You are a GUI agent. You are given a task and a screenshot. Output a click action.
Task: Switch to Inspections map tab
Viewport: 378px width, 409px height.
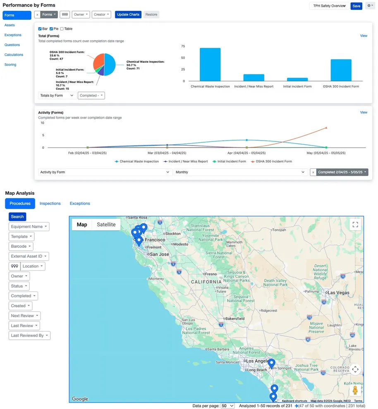[50, 203]
